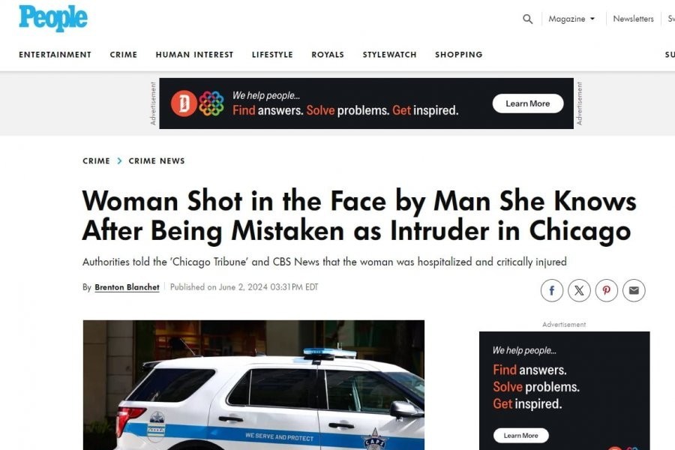This screenshot has width=675, height=450.
Task: Pin article on Pinterest
Action: (x=607, y=291)
